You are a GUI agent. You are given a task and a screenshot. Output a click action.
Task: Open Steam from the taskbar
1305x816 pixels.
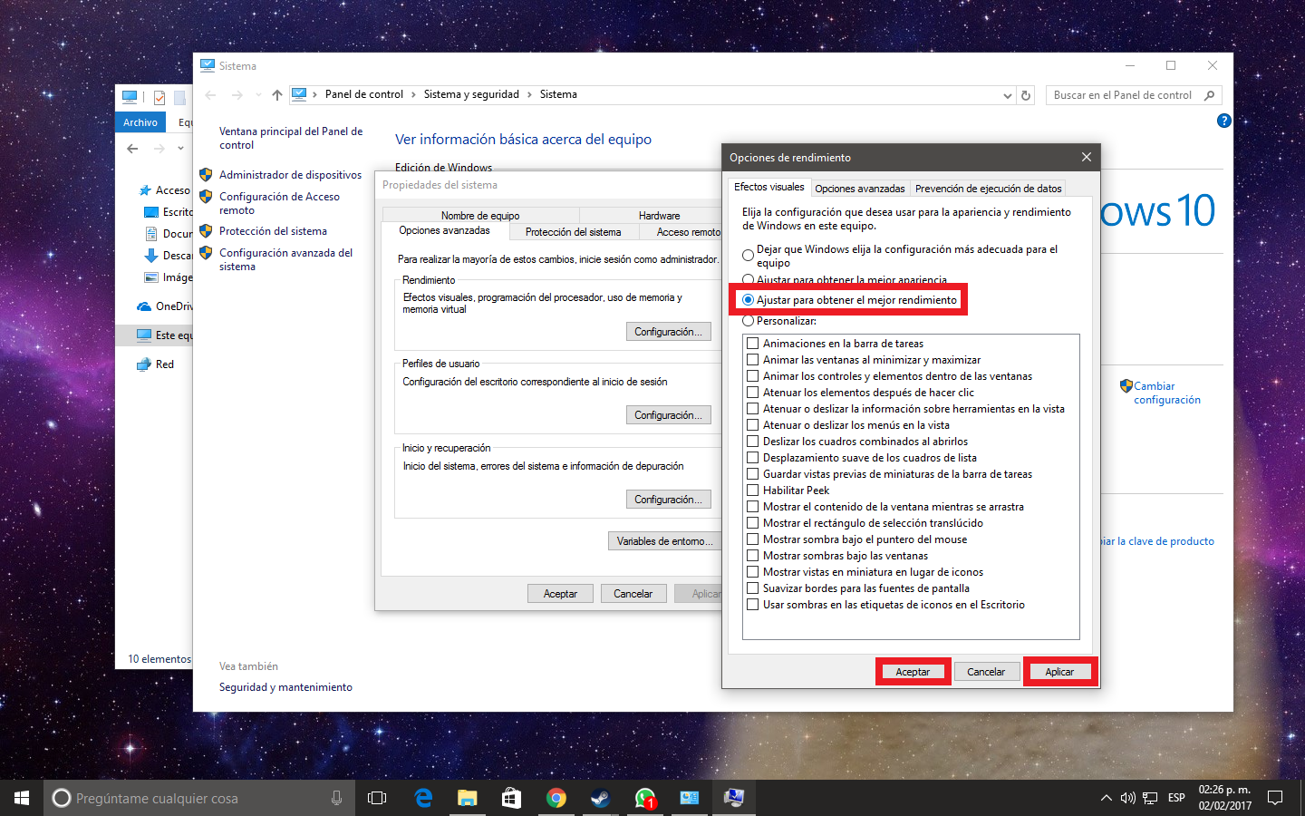coord(600,798)
